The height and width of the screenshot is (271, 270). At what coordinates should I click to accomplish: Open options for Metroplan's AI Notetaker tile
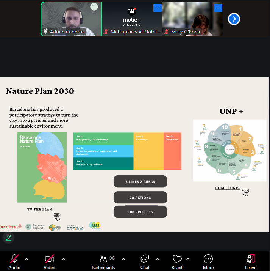[157, 8]
